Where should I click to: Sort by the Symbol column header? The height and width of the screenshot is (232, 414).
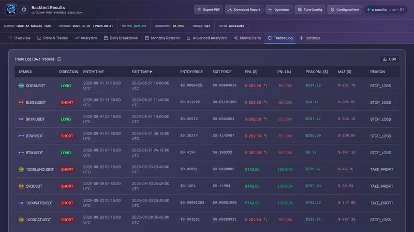point(26,72)
